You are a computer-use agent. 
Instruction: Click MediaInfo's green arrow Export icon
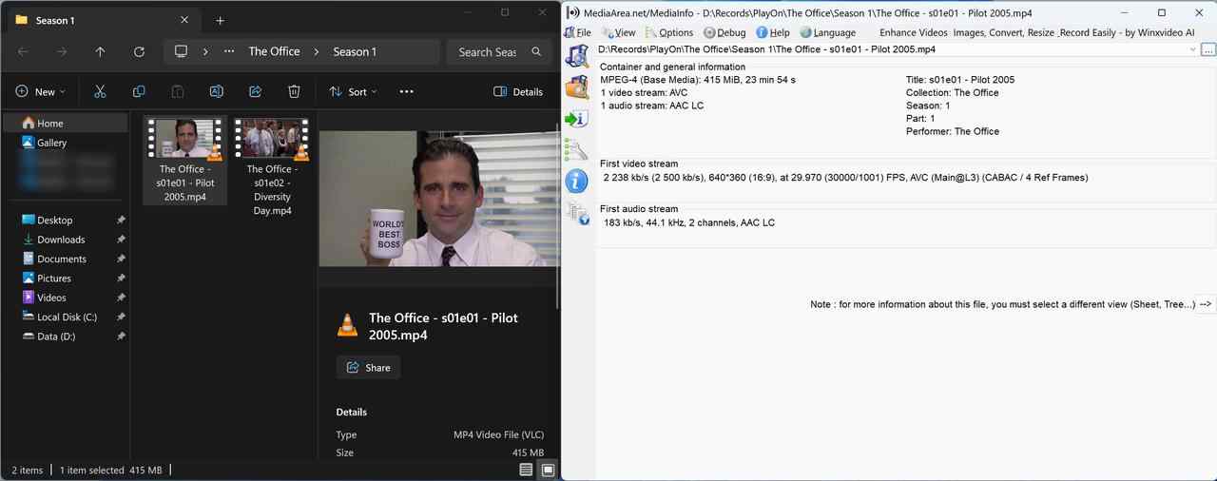(576, 119)
